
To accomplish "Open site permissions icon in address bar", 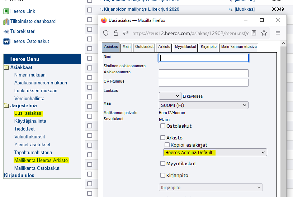I will tap(126, 33).
